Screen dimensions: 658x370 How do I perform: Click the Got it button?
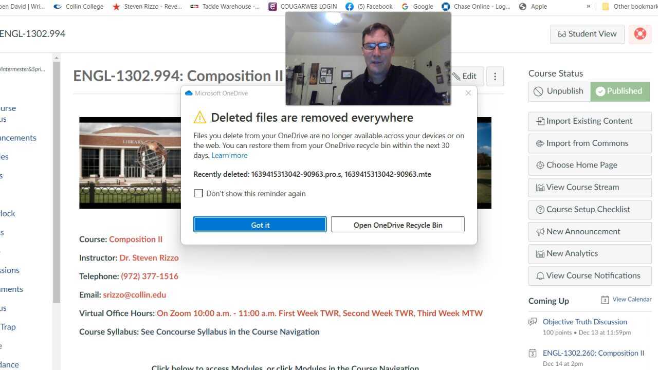coord(260,225)
